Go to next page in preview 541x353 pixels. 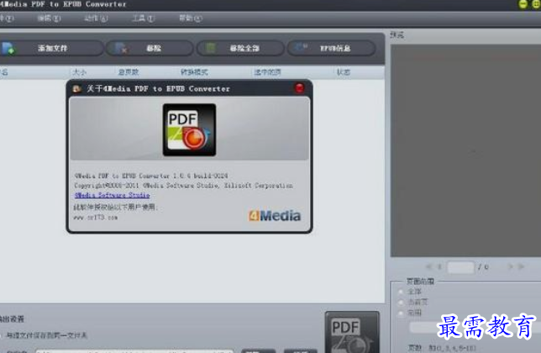510,266
